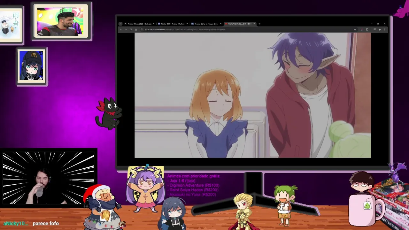
Task: Click 'Saint Seiya Hades (R$200)' list entry
Action: [x=194, y=190]
